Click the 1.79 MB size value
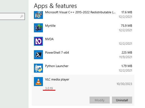The height and width of the screenshot is (108, 145). (x=127, y=66)
